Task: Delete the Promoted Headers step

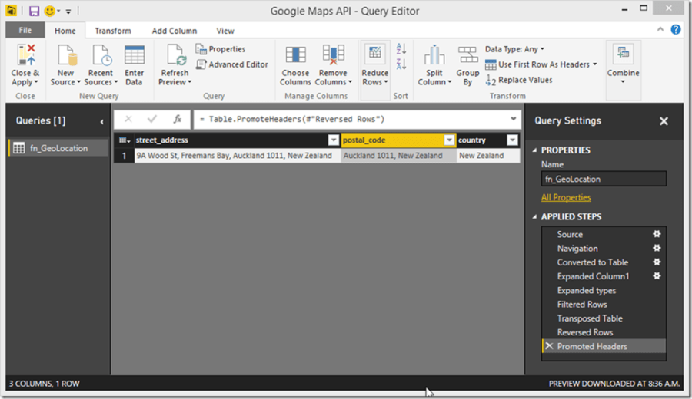Action: [x=549, y=346]
